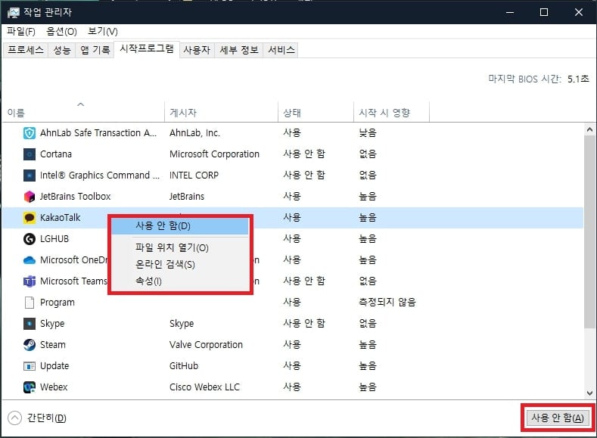Click the AhnLab Safe Transaction shield icon
Viewport: 597px width, 438px height.
[30, 133]
